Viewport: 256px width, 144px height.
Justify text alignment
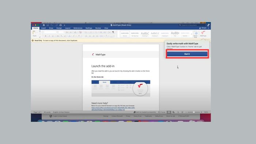pos(97,36)
